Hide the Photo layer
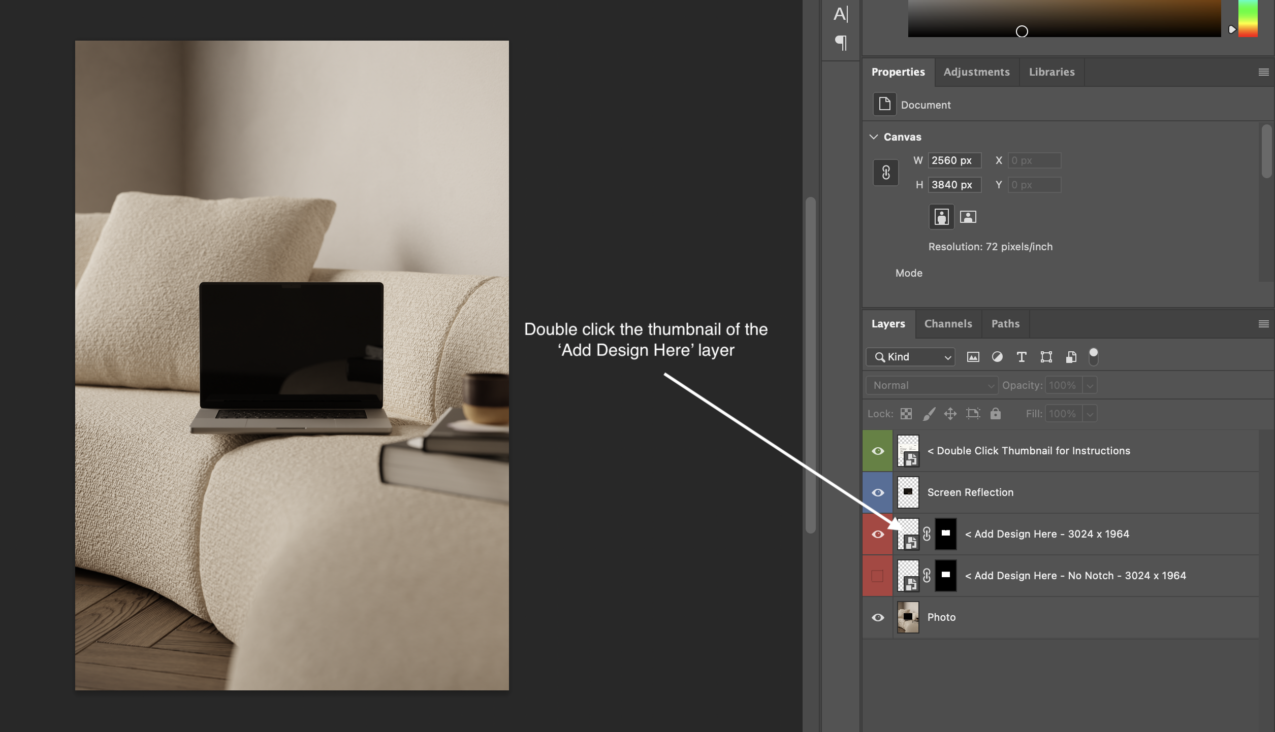Screen dimensions: 1275x732 coord(878,617)
